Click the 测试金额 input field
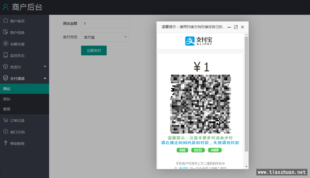This screenshot has width=310, height=178. tap(105, 23)
